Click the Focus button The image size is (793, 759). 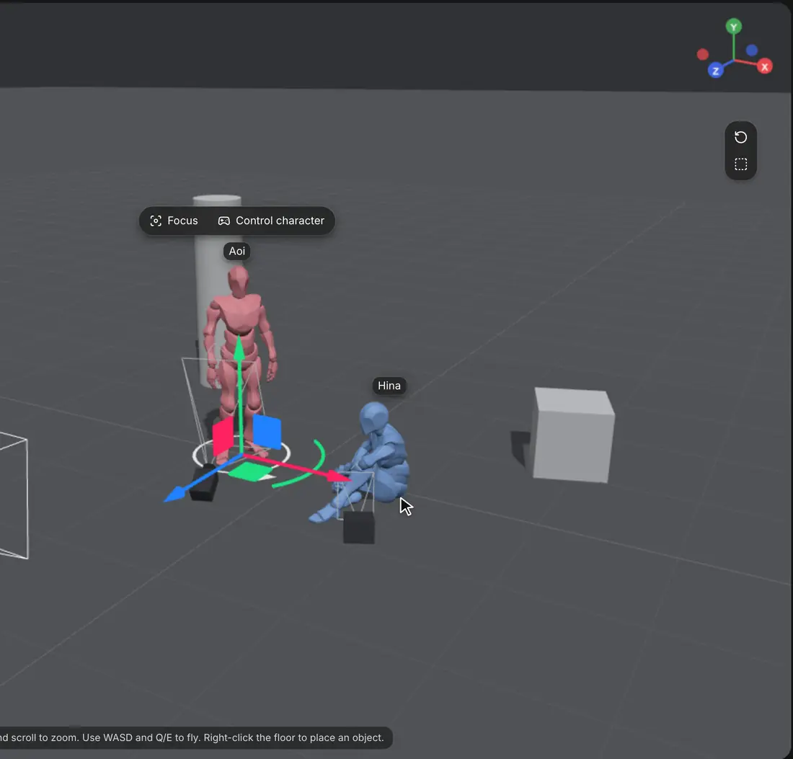[174, 221]
